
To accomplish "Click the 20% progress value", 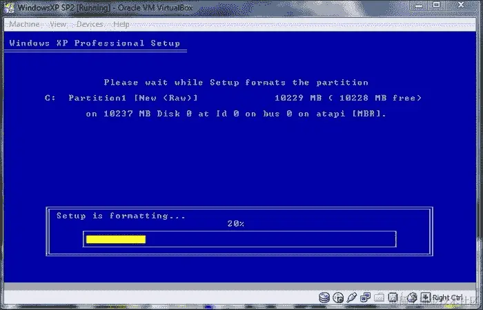I will coord(236,224).
